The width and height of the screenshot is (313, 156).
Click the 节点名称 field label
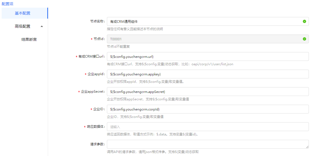(x=97, y=21)
